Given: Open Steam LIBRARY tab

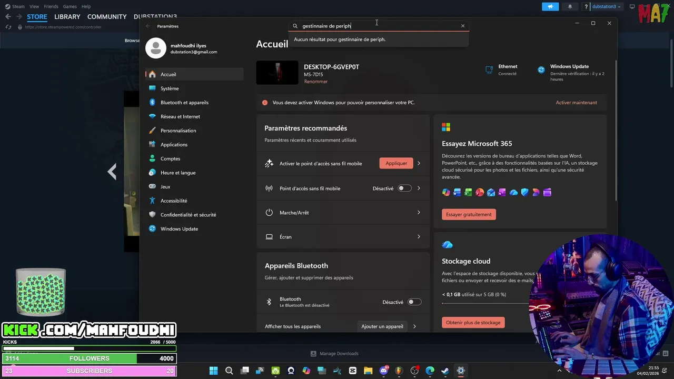Looking at the screenshot, I should 67,17.
